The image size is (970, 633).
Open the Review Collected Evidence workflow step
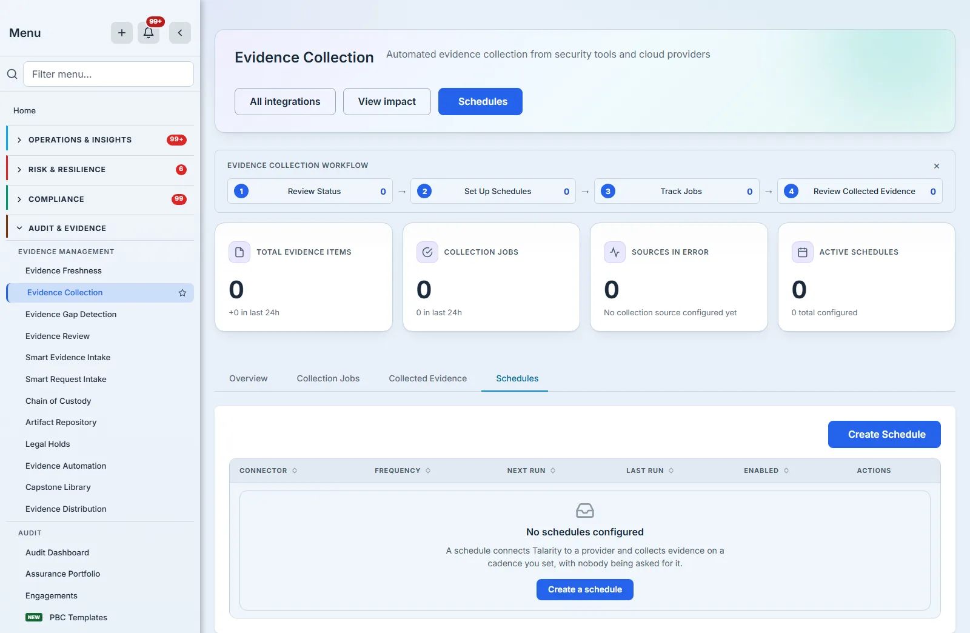coord(860,191)
